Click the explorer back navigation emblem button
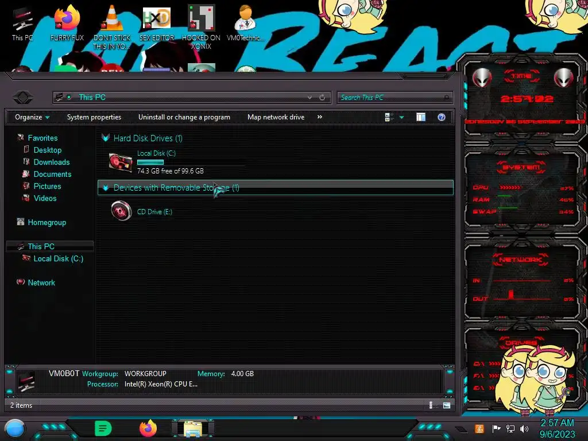 23,98
